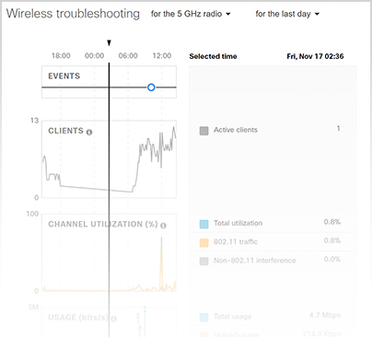
Task: Select the 18:00 time label
Action: pyautogui.click(x=61, y=56)
